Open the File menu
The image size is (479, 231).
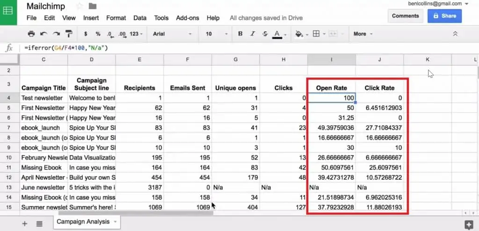pos(31,18)
